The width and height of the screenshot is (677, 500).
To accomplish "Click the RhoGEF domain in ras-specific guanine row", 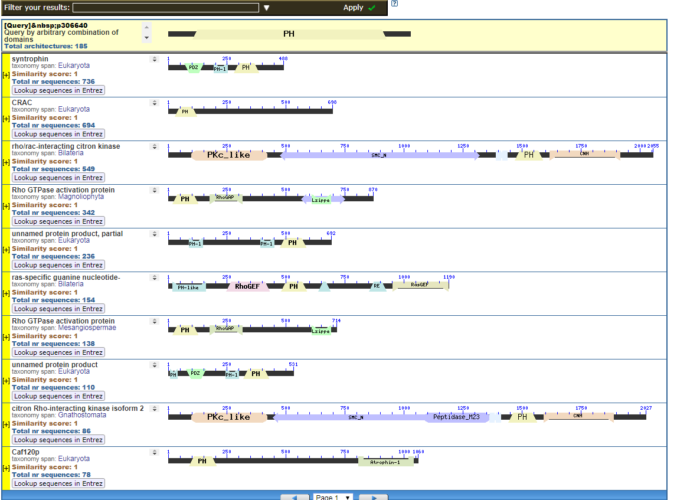I will (247, 286).
